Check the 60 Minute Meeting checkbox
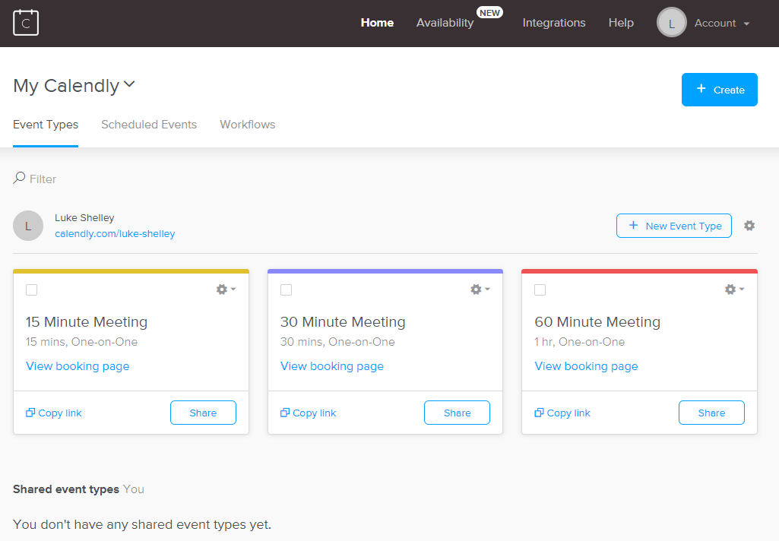Viewport: 779px width, 541px height. tap(540, 289)
